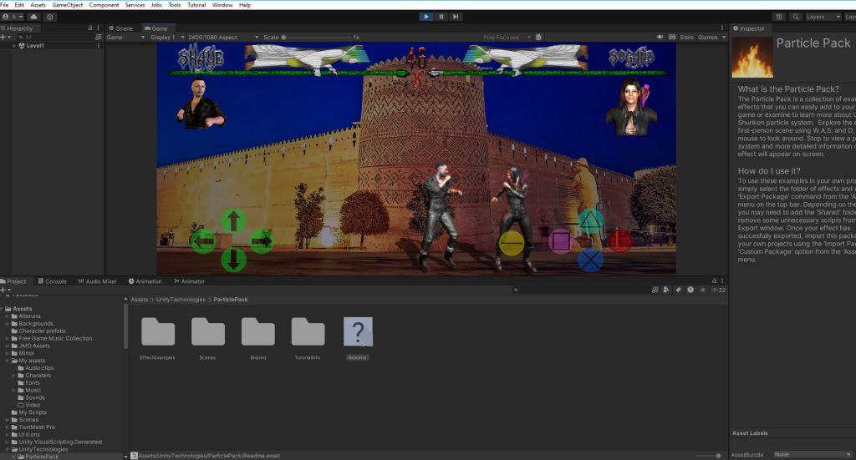Switch to the Scene tab
The image size is (856, 460).
coord(121,28)
